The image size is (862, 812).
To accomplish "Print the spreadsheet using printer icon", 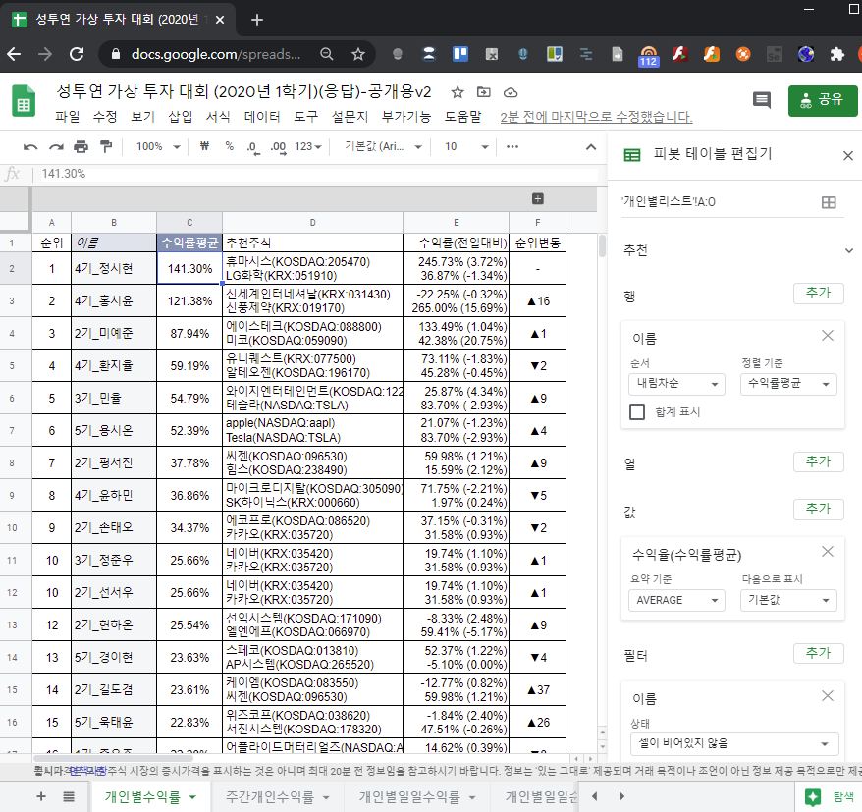I will tap(81, 146).
